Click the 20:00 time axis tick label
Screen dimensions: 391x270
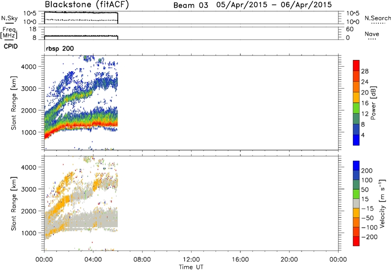tap(289, 260)
